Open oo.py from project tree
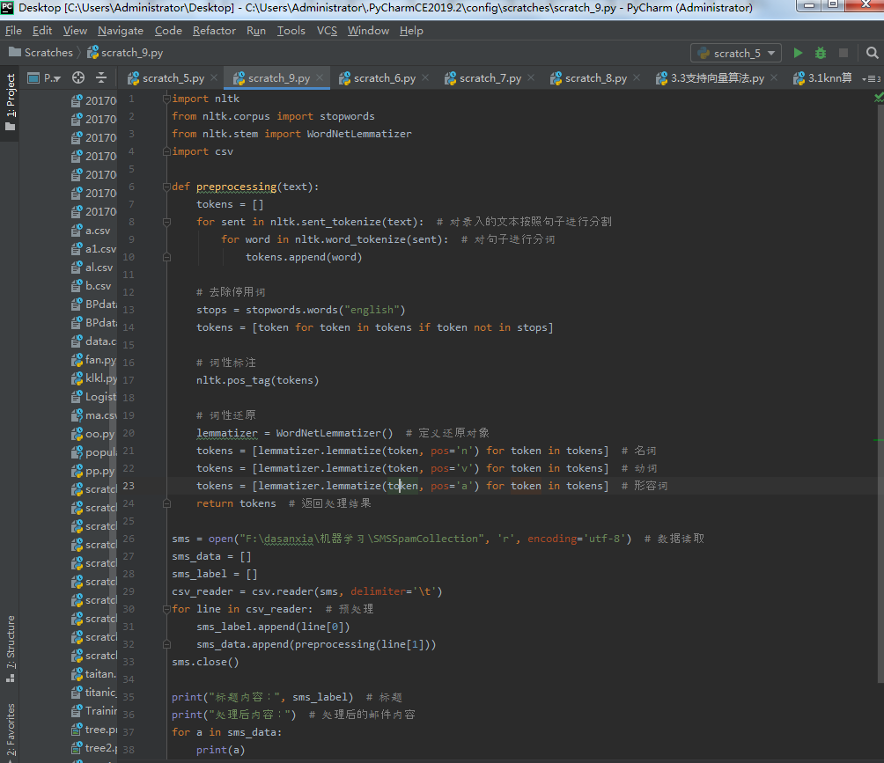884x763 pixels. (x=93, y=434)
